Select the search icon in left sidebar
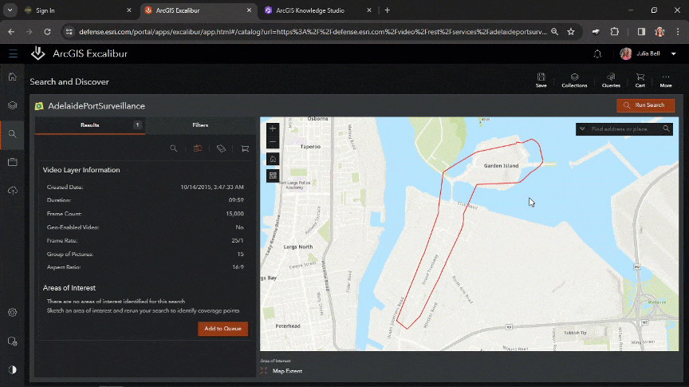689x387 pixels. (x=12, y=134)
